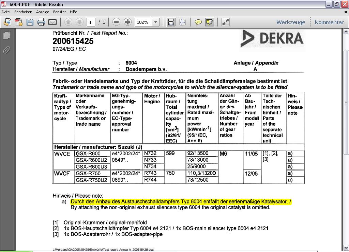
Task: Click the 102% zoom value field
Action: pyautogui.click(x=143, y=22)
